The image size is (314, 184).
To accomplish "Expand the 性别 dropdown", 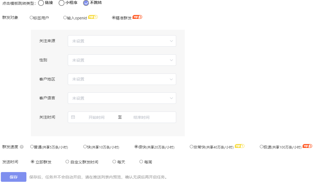I will (122, 60).
